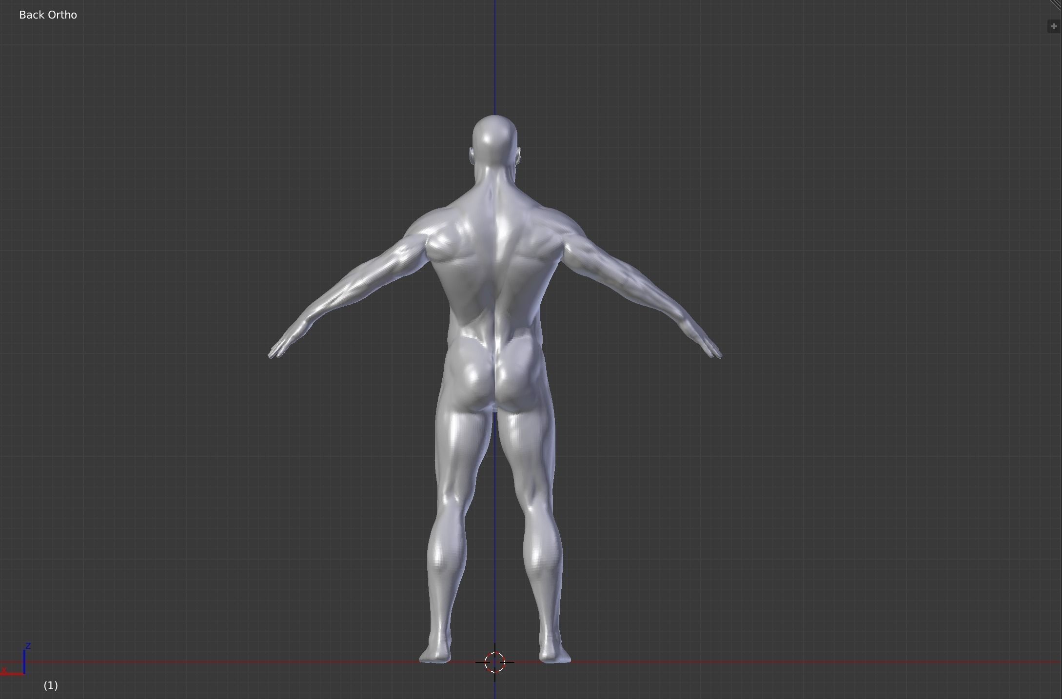Select the humanoid model's head

(x=495, y=141)
